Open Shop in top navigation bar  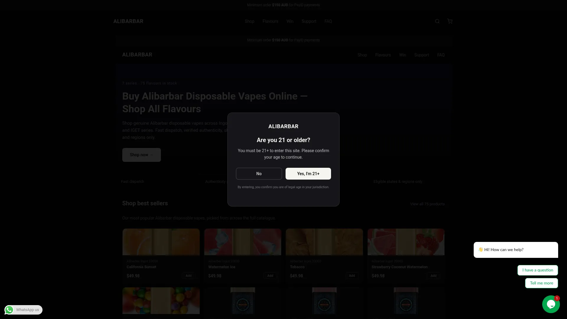250,21
